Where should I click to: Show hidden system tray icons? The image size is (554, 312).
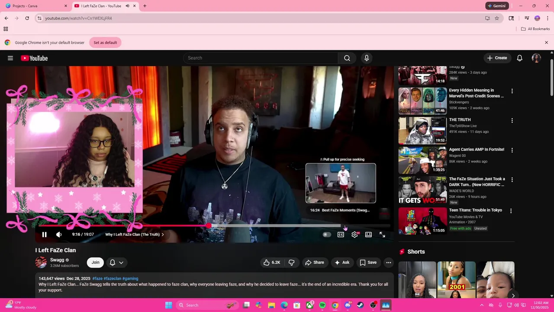(x=482, y=305)
